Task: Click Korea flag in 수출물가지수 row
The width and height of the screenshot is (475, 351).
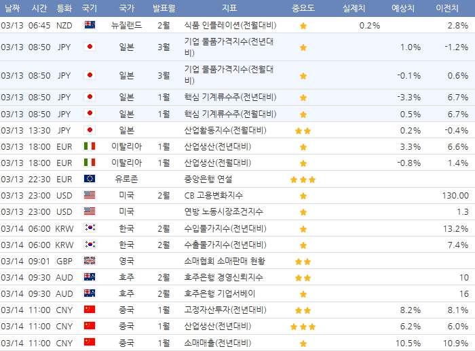Action: [90, 244]
